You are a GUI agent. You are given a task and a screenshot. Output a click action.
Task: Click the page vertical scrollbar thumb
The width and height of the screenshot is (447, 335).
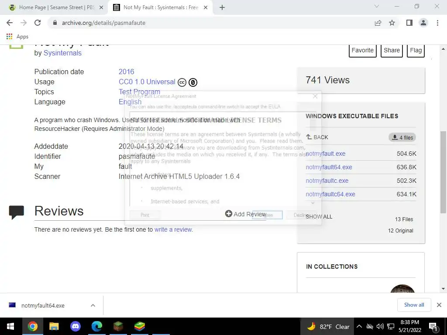(x=443, y=172)
